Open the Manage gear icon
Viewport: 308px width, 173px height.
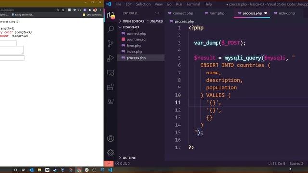(x=111, y=153)
